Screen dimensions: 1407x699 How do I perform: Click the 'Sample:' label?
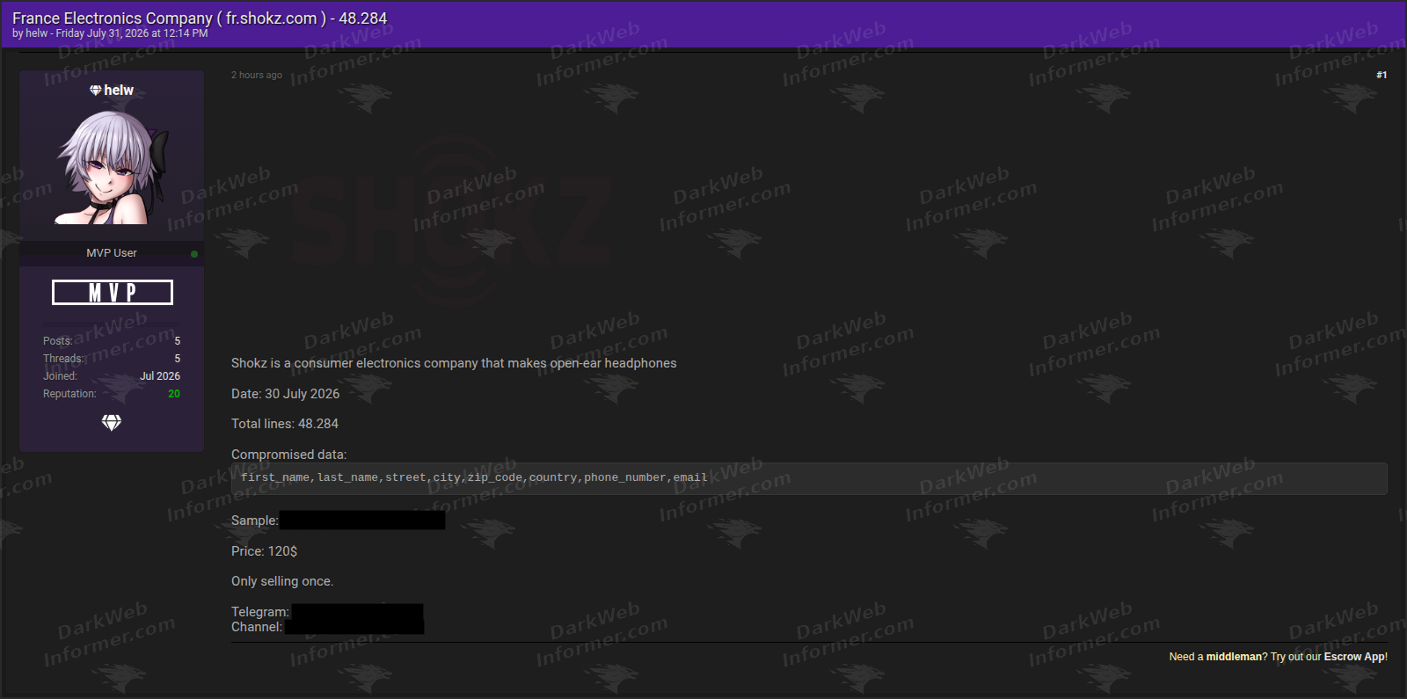(255, 521)
